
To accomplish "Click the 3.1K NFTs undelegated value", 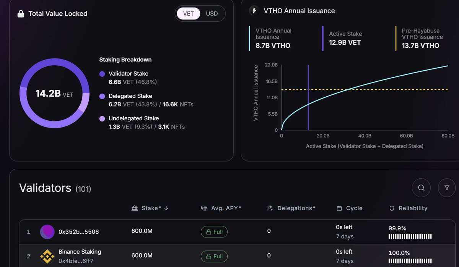I will pyautogui.click(x=171, y=126).
